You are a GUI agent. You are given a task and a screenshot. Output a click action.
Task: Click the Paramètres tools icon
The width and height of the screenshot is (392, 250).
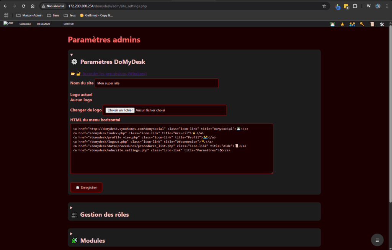click(x=382, y=24)
